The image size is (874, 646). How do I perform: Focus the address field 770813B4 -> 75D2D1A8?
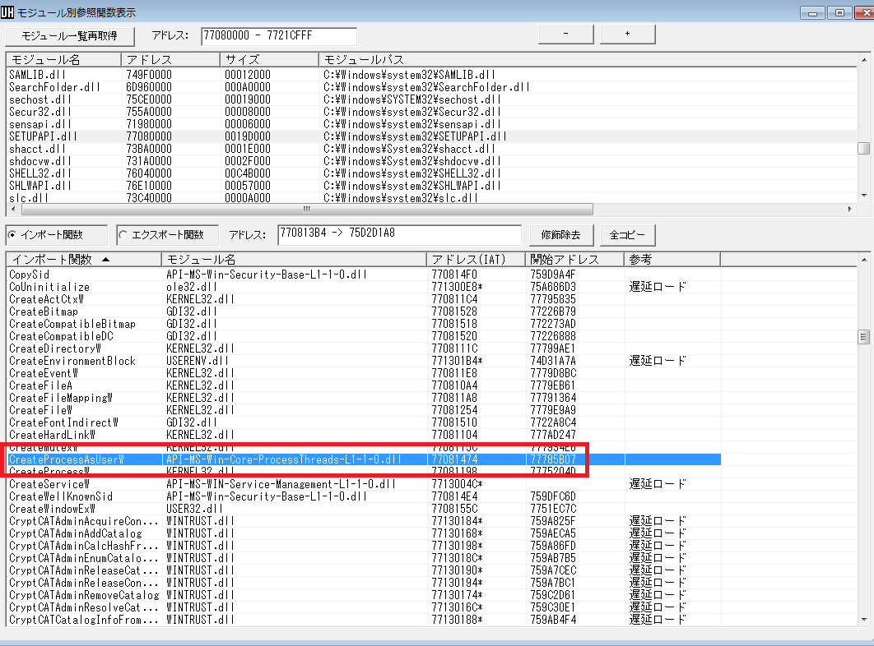tap(399, 234)
